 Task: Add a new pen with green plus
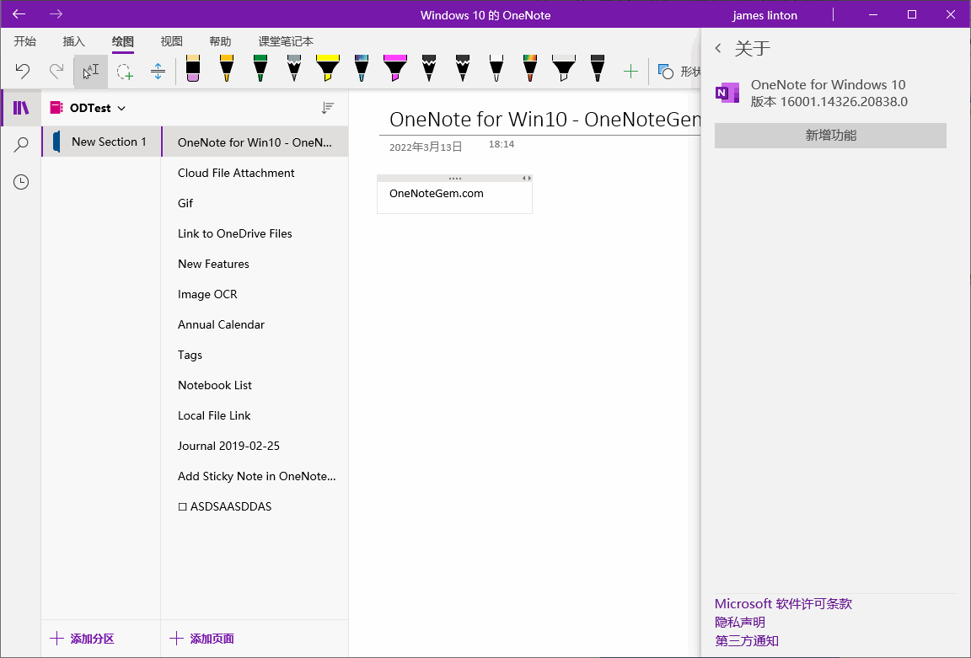point(630,71)
